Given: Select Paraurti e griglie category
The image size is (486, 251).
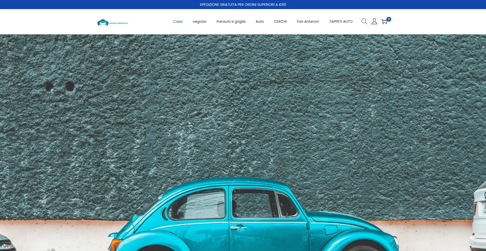Looking at the screenshot, I should pos(231,21).
